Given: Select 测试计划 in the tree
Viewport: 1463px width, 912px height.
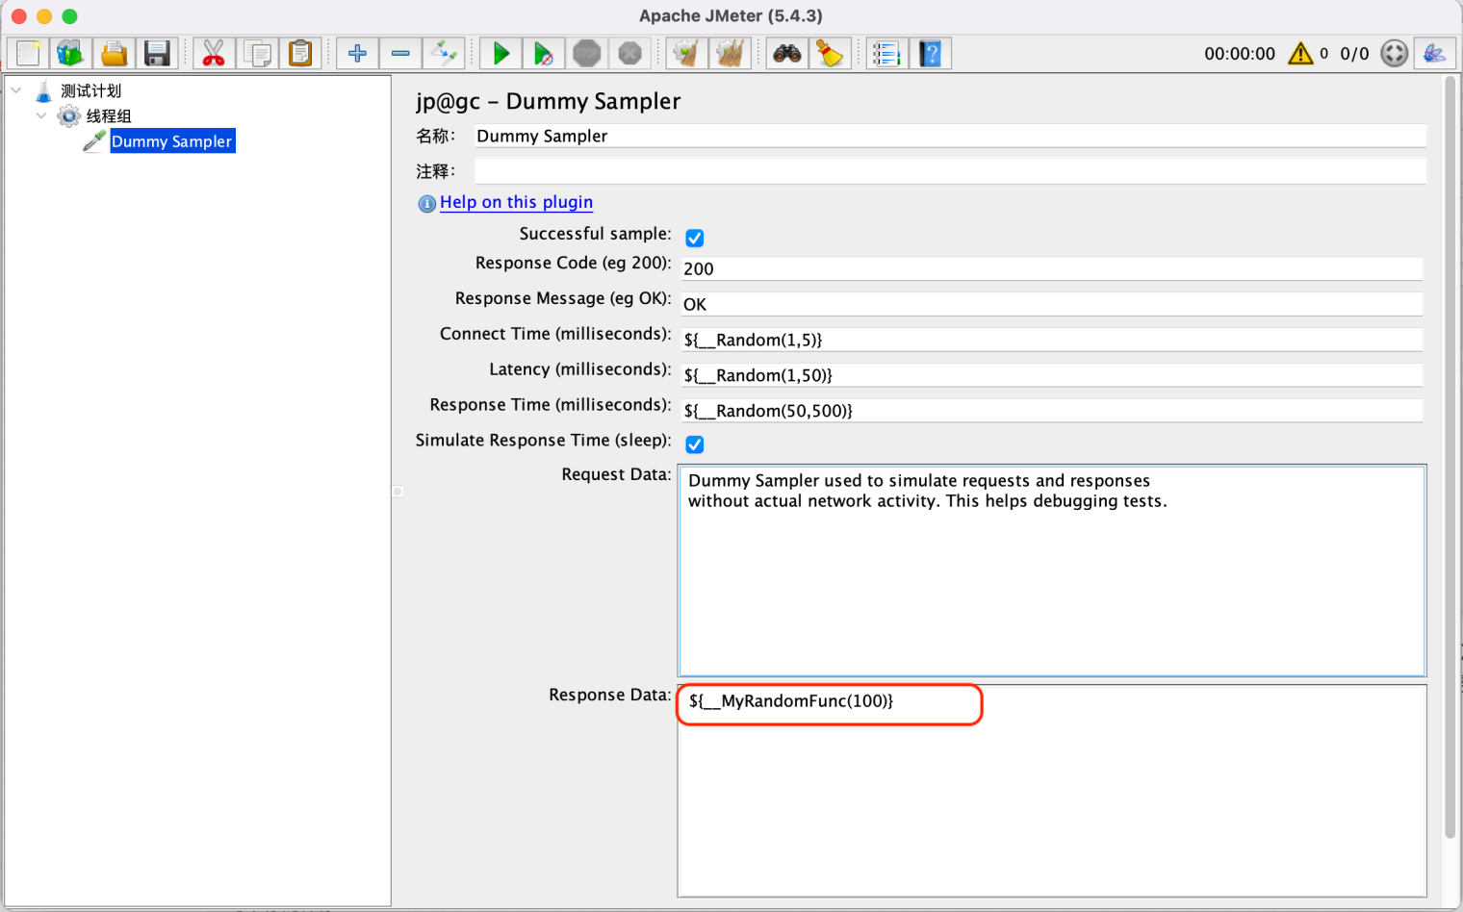Looking at the screenshot, I should (90, 90).
